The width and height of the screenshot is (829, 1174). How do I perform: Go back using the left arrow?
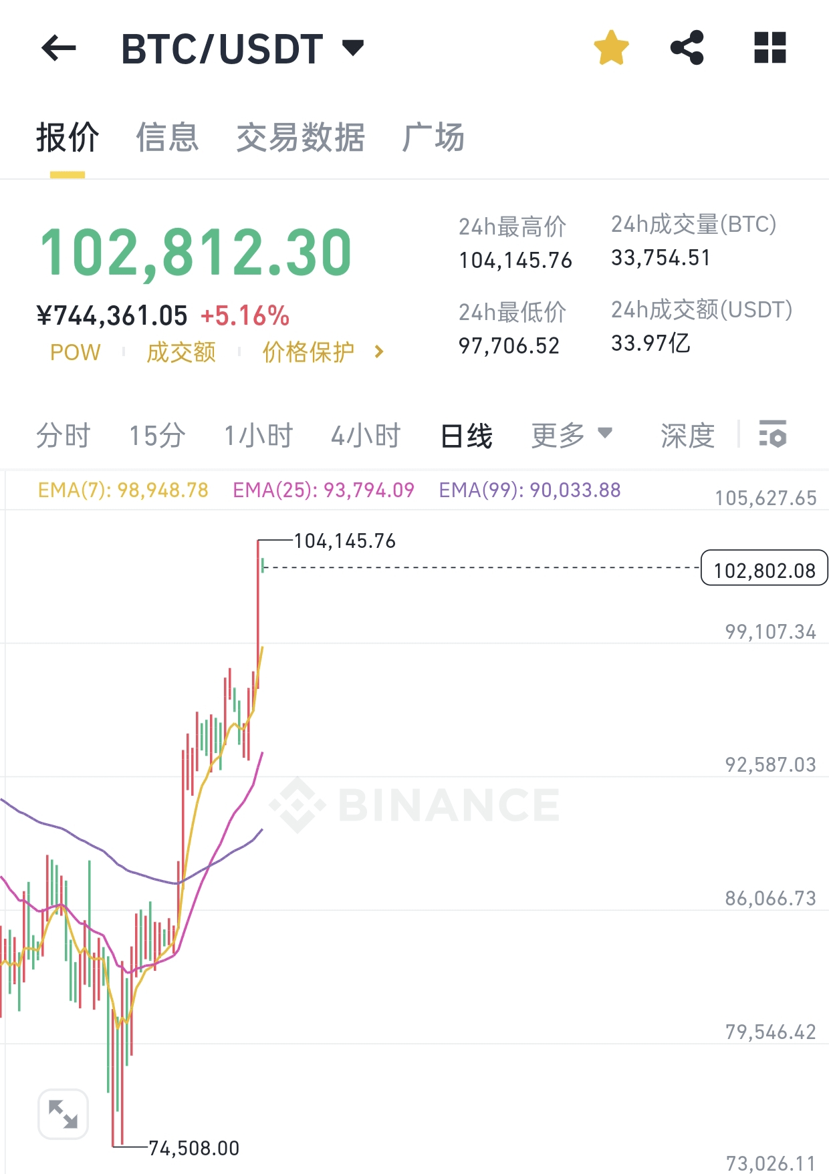[59, 48]
